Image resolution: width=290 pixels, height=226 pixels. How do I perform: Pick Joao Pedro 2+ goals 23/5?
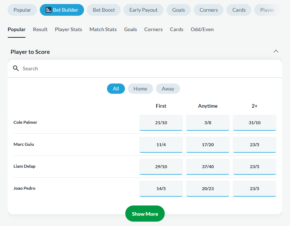click(255, 189)
